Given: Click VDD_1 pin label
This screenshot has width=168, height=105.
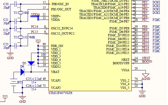Looking at the screenshot, I should click(56, 49).
